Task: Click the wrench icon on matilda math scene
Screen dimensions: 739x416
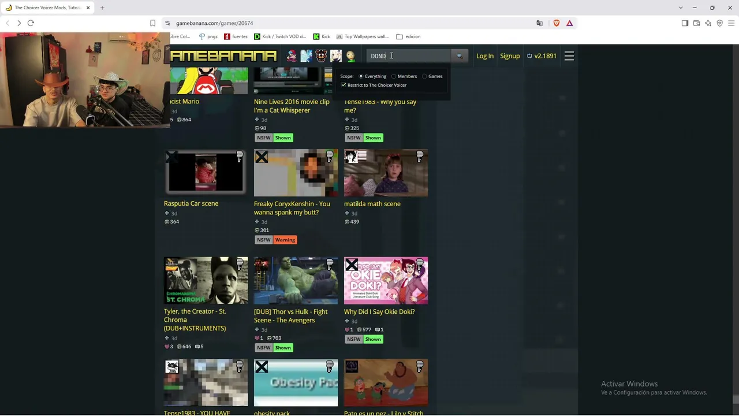Action: coord(420,156)
